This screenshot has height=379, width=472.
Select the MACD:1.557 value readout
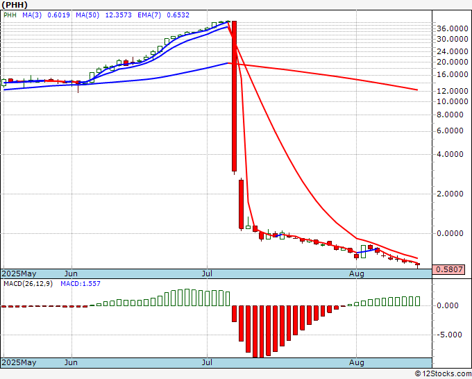tap(81, 284)
